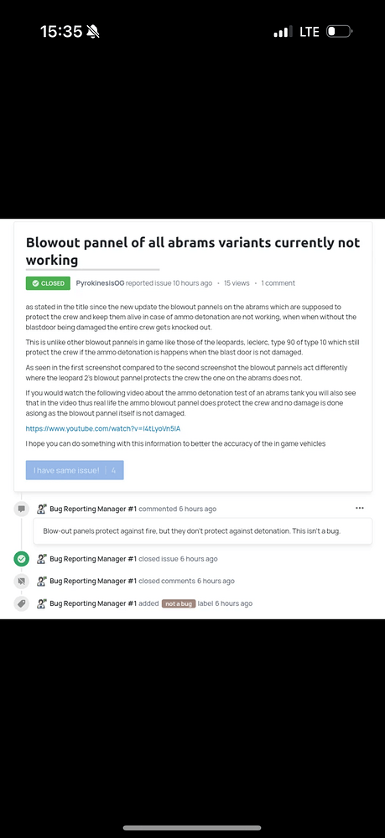385x838 pixels.
Task: Click the green closed-issue checkmark icon
Action: coord(22,559)
